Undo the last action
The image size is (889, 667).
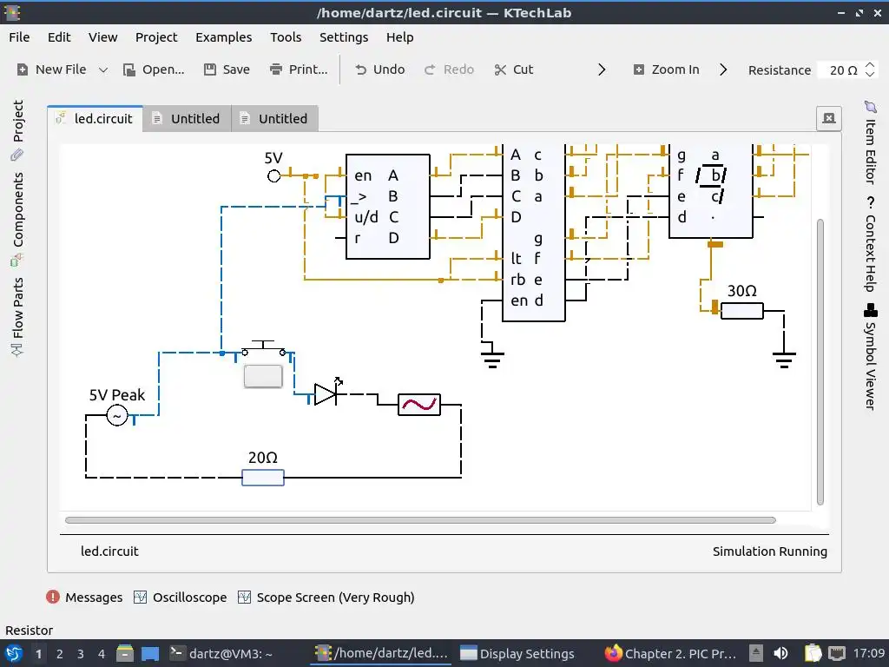coord(360,69)
